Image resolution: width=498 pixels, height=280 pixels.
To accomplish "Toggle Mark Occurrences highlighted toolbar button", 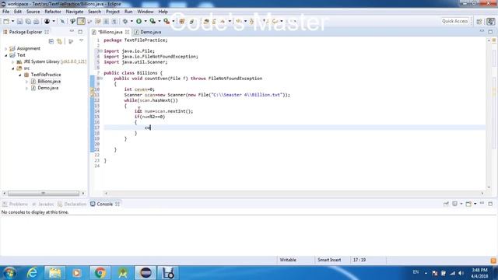I will [x=81, y=21].
